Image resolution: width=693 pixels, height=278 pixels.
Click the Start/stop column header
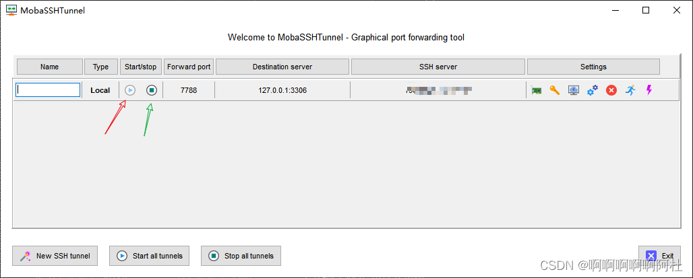pyautogui.click(x=141, y=67)
